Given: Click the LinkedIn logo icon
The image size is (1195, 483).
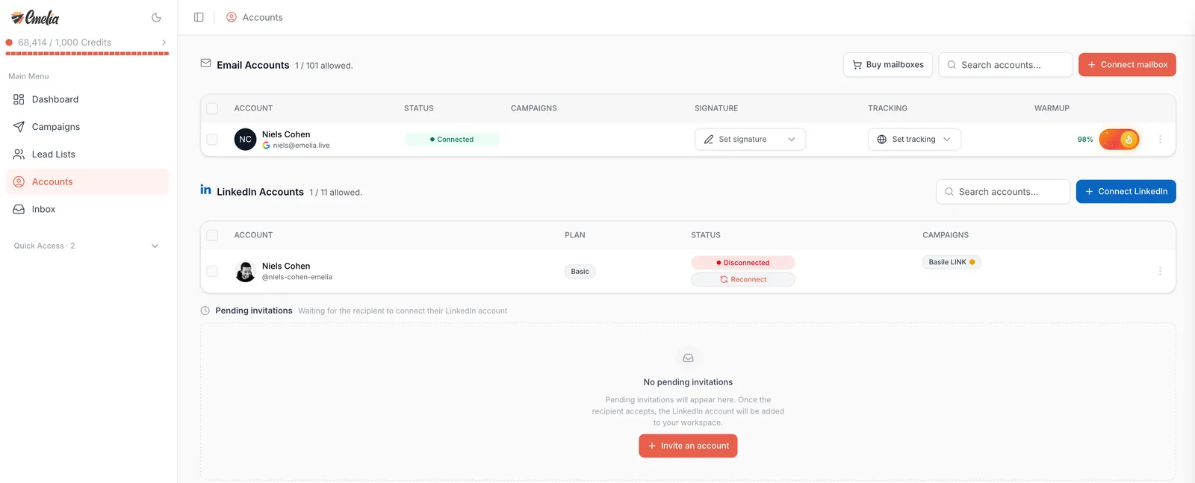Looking at the screenshot, I should coord(205,190).
